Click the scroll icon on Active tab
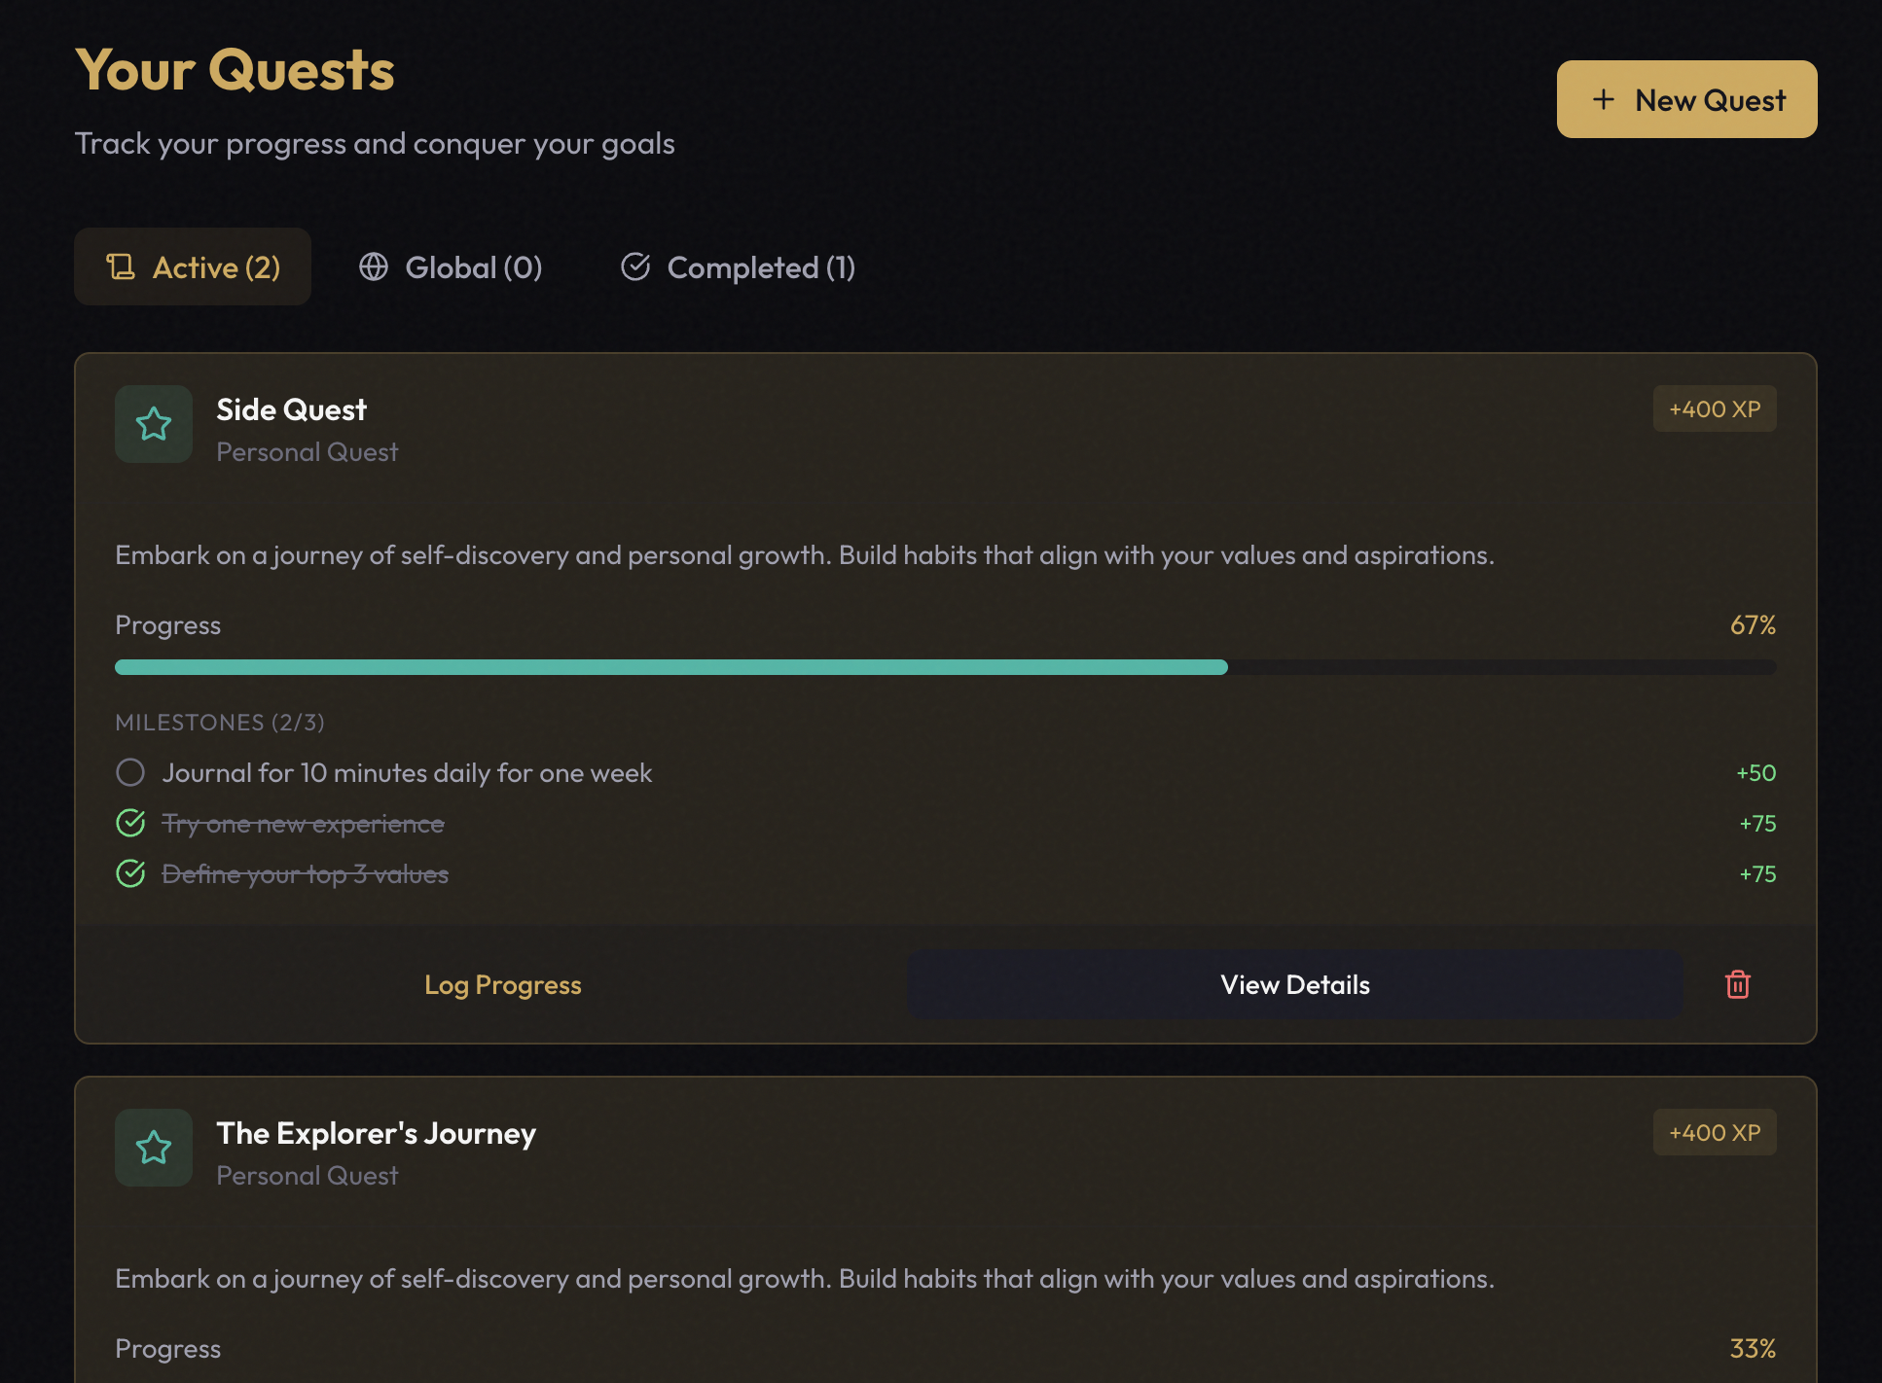Screen dimensions: 1882x1383 coord(121,266)
